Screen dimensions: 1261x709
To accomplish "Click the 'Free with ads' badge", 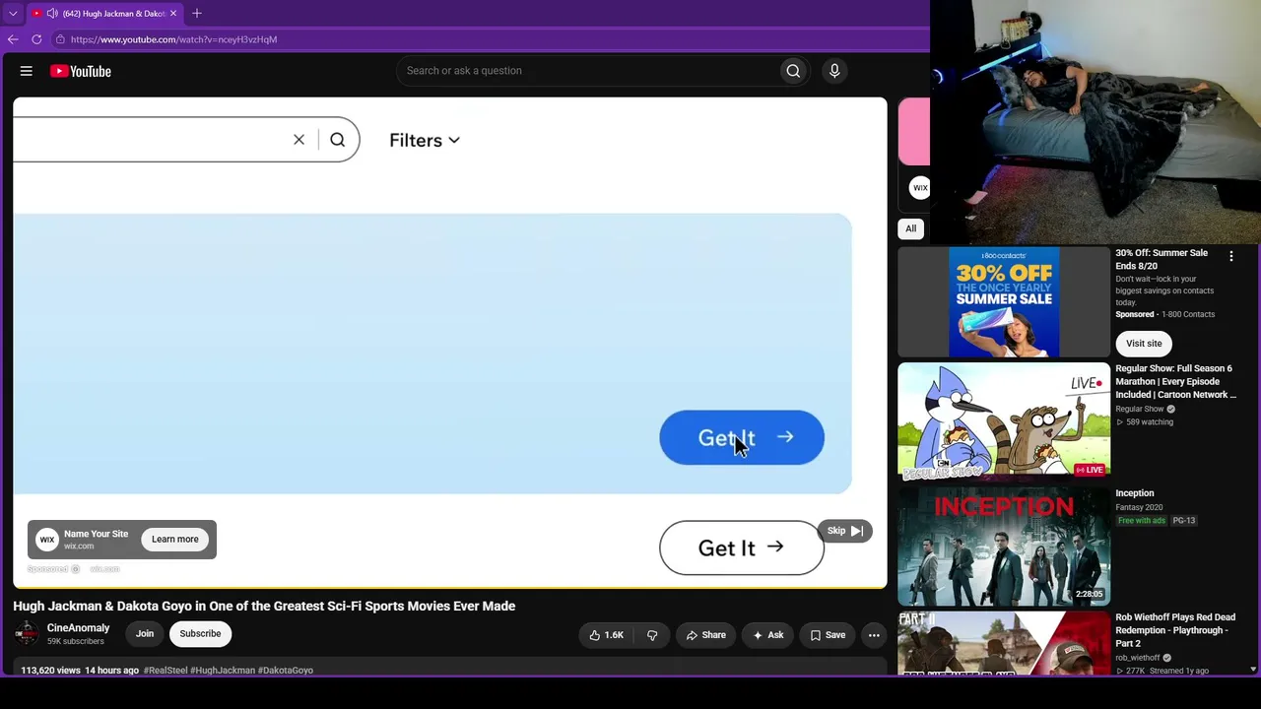I will [x=1141, y=521].
